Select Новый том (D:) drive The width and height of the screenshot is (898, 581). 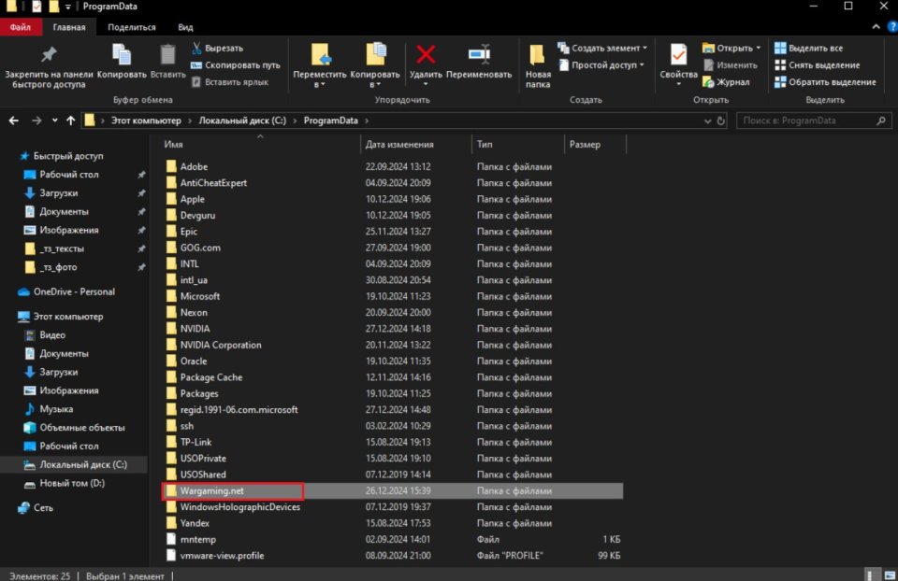[x=72, y=483]
